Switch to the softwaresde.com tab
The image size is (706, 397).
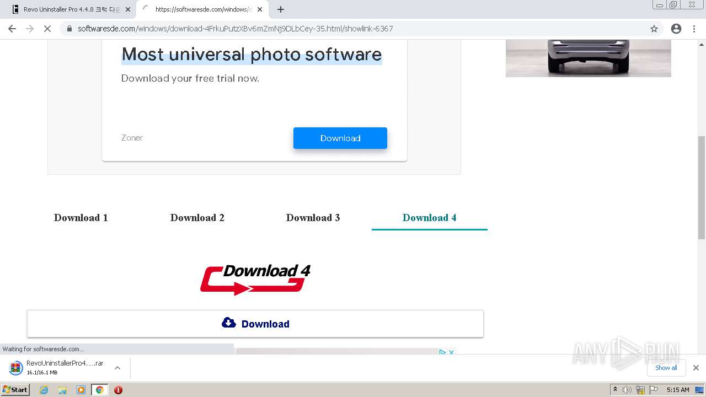[202, 9]
